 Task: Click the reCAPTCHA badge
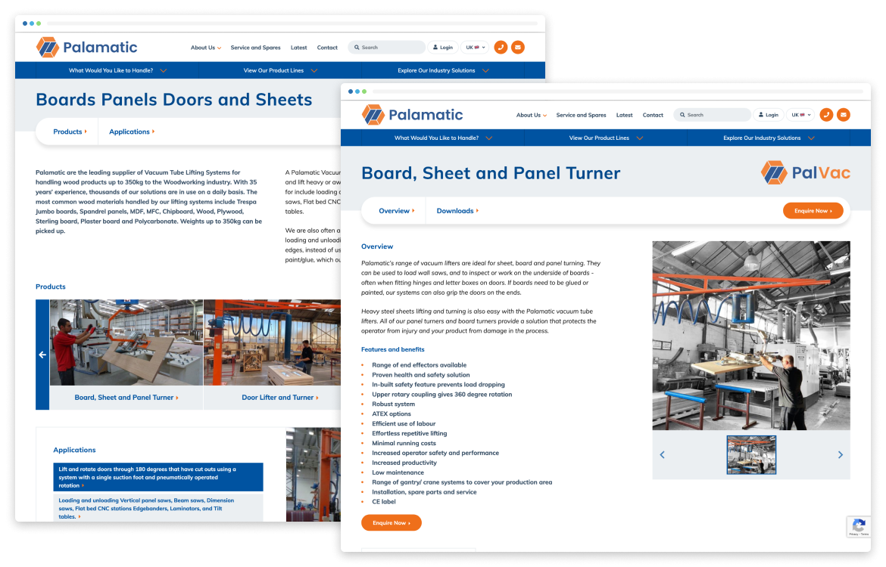(x=858, y=527)
